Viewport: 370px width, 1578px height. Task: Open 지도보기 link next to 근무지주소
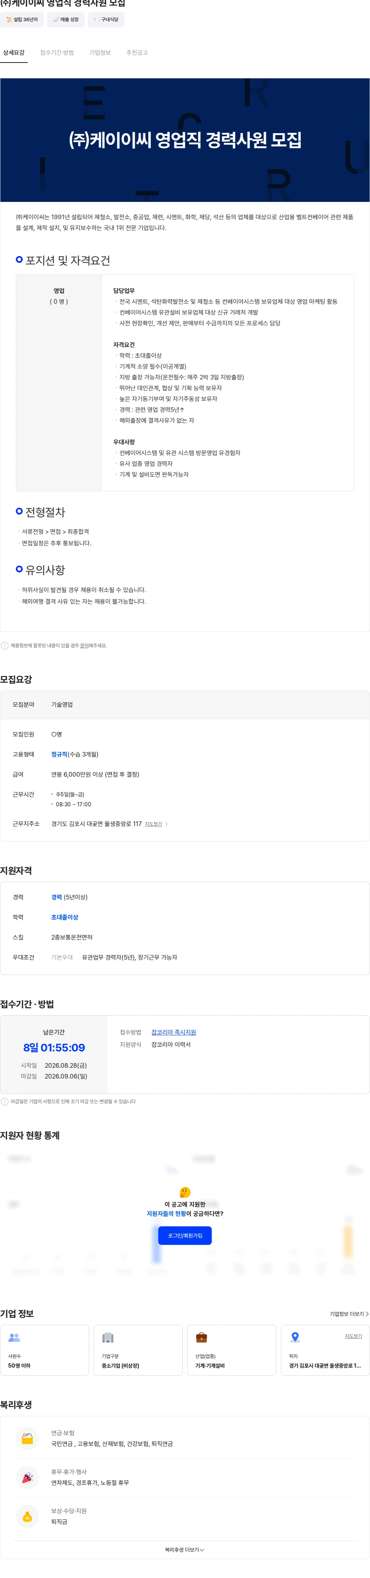point(153,824)
